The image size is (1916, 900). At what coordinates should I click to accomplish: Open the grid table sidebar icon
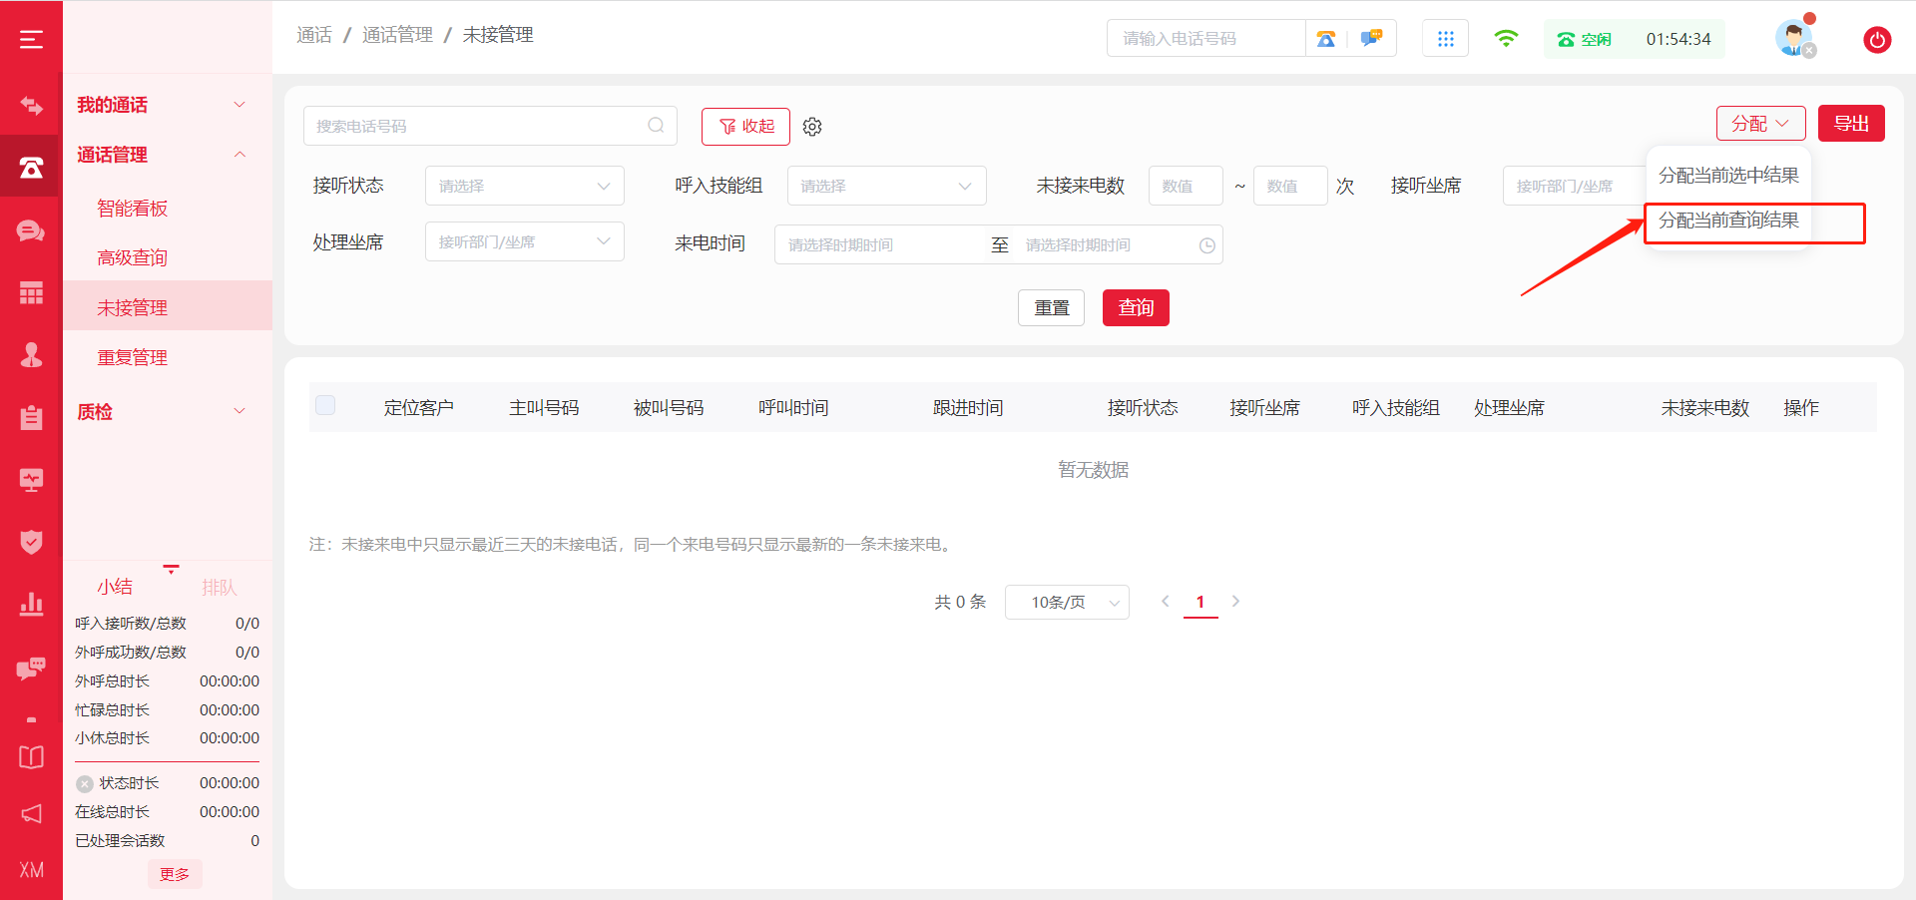tap(31, 292)
